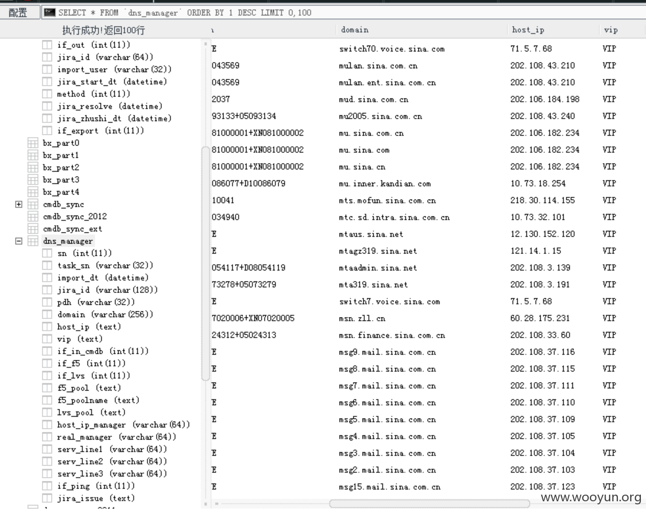Click the results horizontal scrollbar thumb
Screen dimensions: 646x512
pyautogui.click(x=429, y=504)
